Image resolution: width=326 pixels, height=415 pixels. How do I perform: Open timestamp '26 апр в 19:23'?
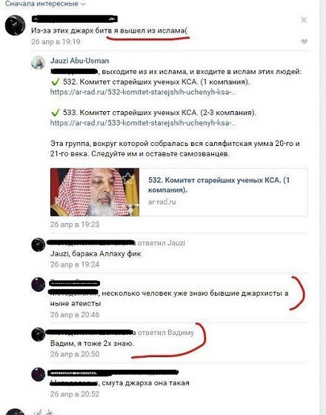point(75,225)
